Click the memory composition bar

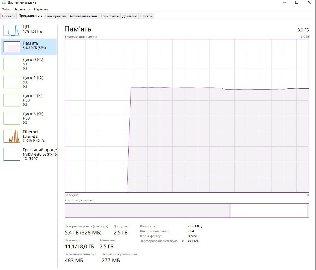coord(187,210)
